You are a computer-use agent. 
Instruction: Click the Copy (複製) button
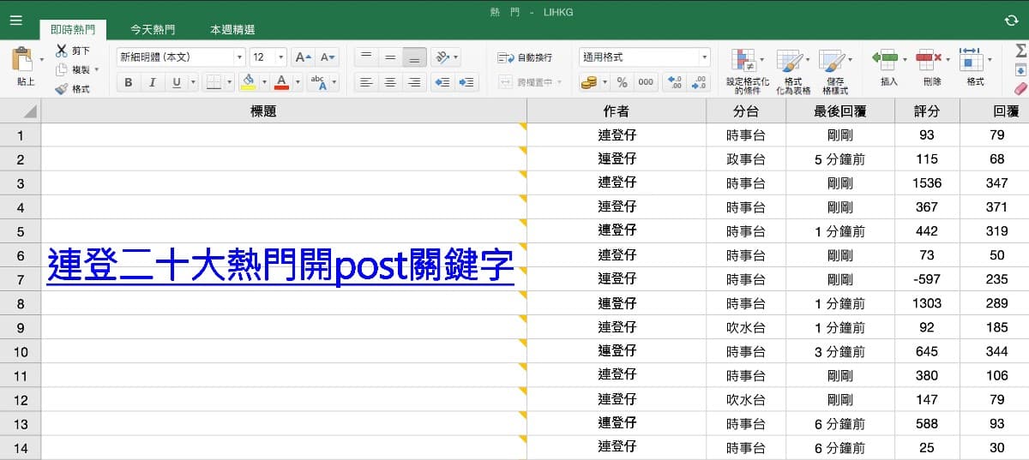click(x=74, y=69)
